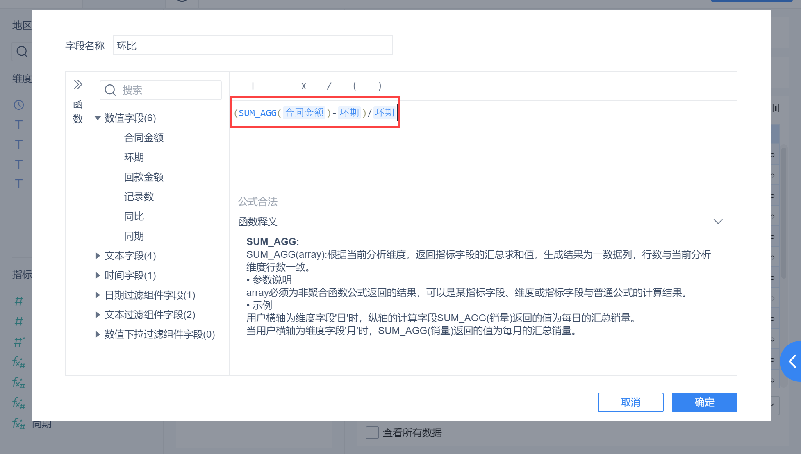Insert the multiply asterisk operator
Screen dimensions: 801x454
303,86
